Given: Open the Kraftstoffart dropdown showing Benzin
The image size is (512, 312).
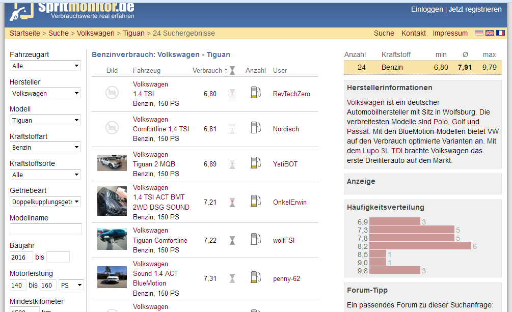Looking at the screenshot, I should pyautogui.click(x=45, y=148).
